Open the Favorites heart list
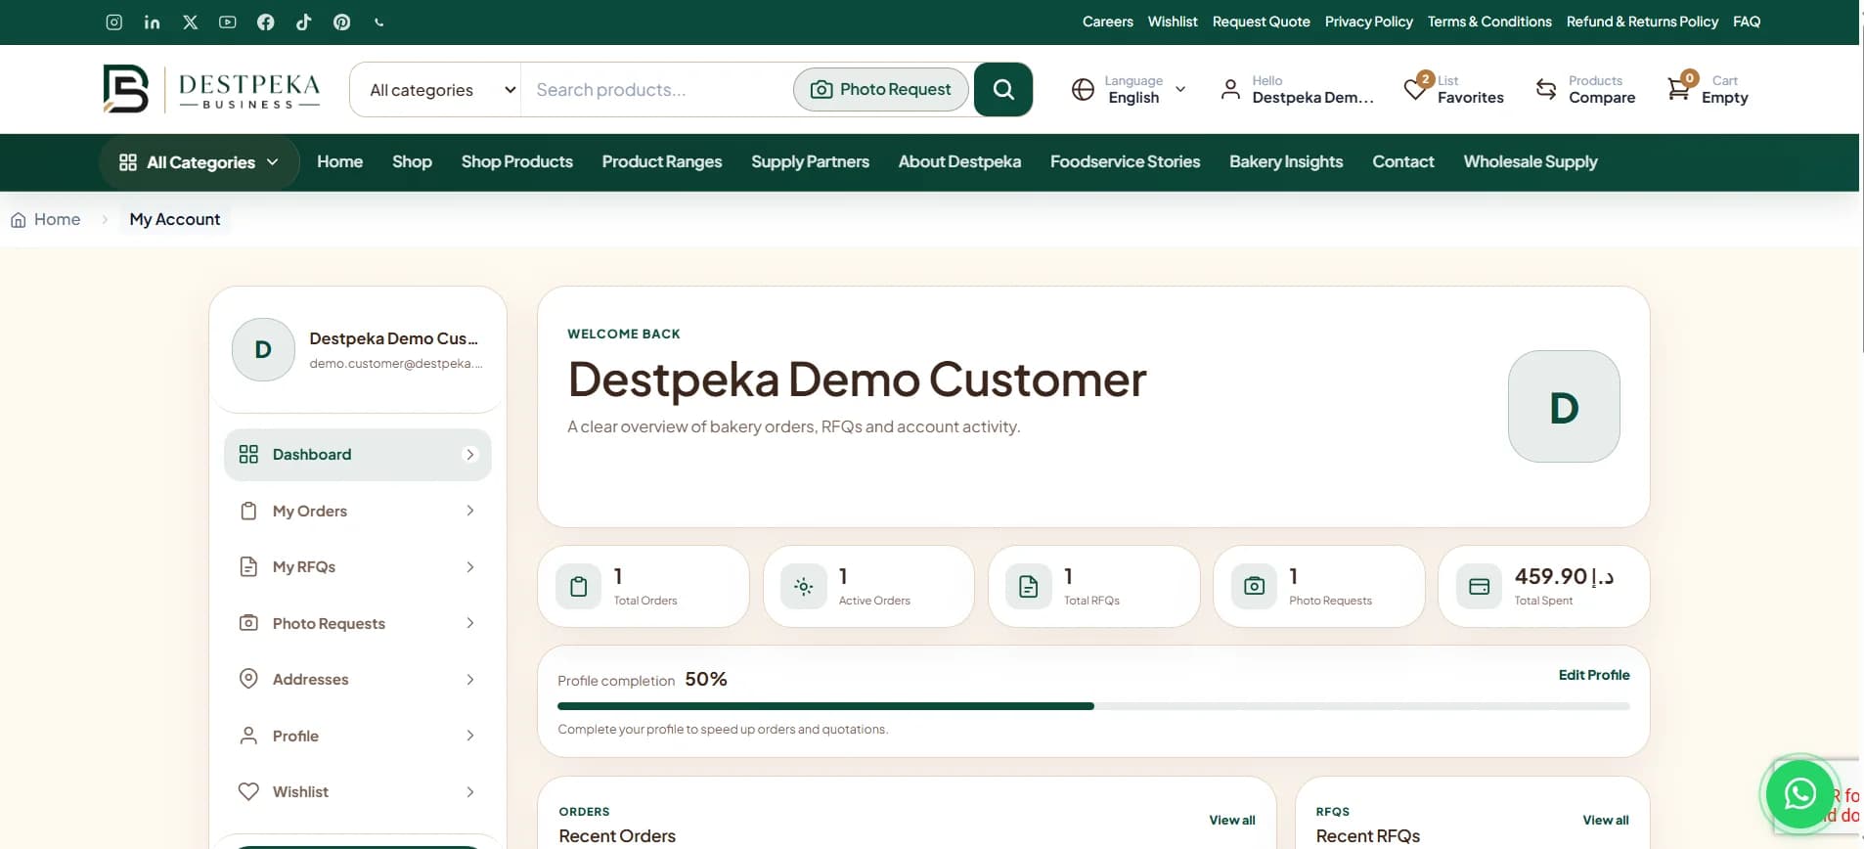Screen dimensions: 1864x849 1453,89
